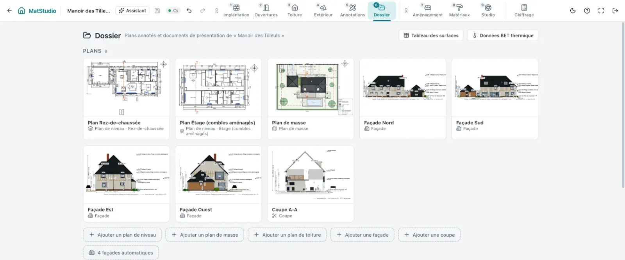Click the Plan de masse title

click(x=289, y=123)
